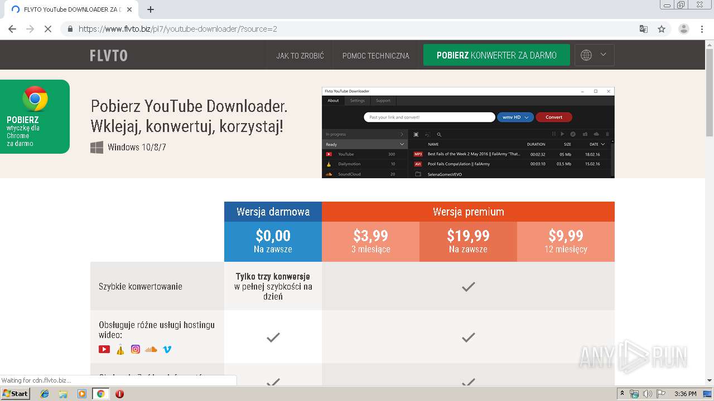Image resolution: width=714 pixels, height=401 pixels.
Task: Click the Wersja premium header
Action: click(x=468, y=212)
